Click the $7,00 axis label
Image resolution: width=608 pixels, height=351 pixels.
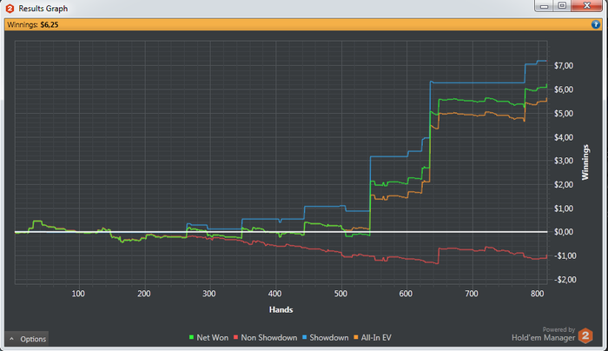pos(564,65)
